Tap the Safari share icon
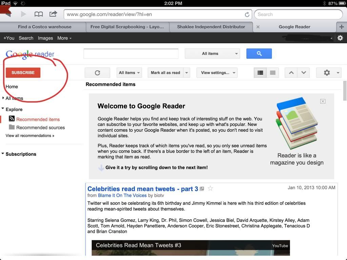The width and height of the screenshot is (347, 260). tap(53, 14)
